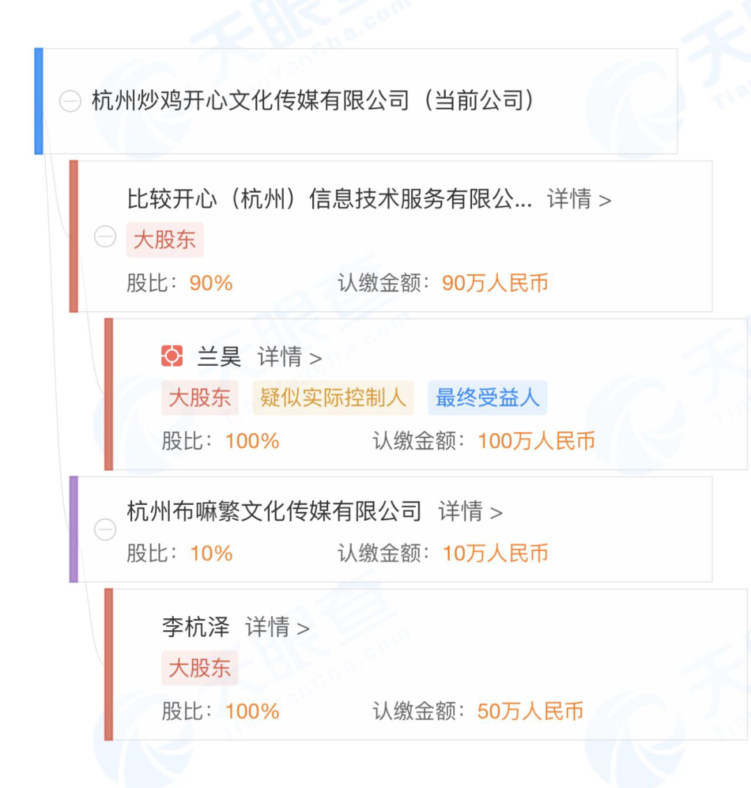Open 详情 link for 比较开心（杭州）信息技术服务
Image resolution: width=751 pixels, height=788 pixels.
click(x=579, y=200)
